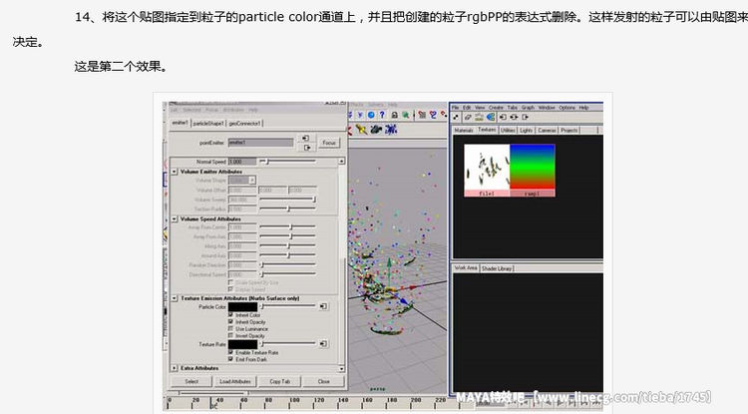
Task: Enable the Use Luminance checkbox
Action: 231,328
